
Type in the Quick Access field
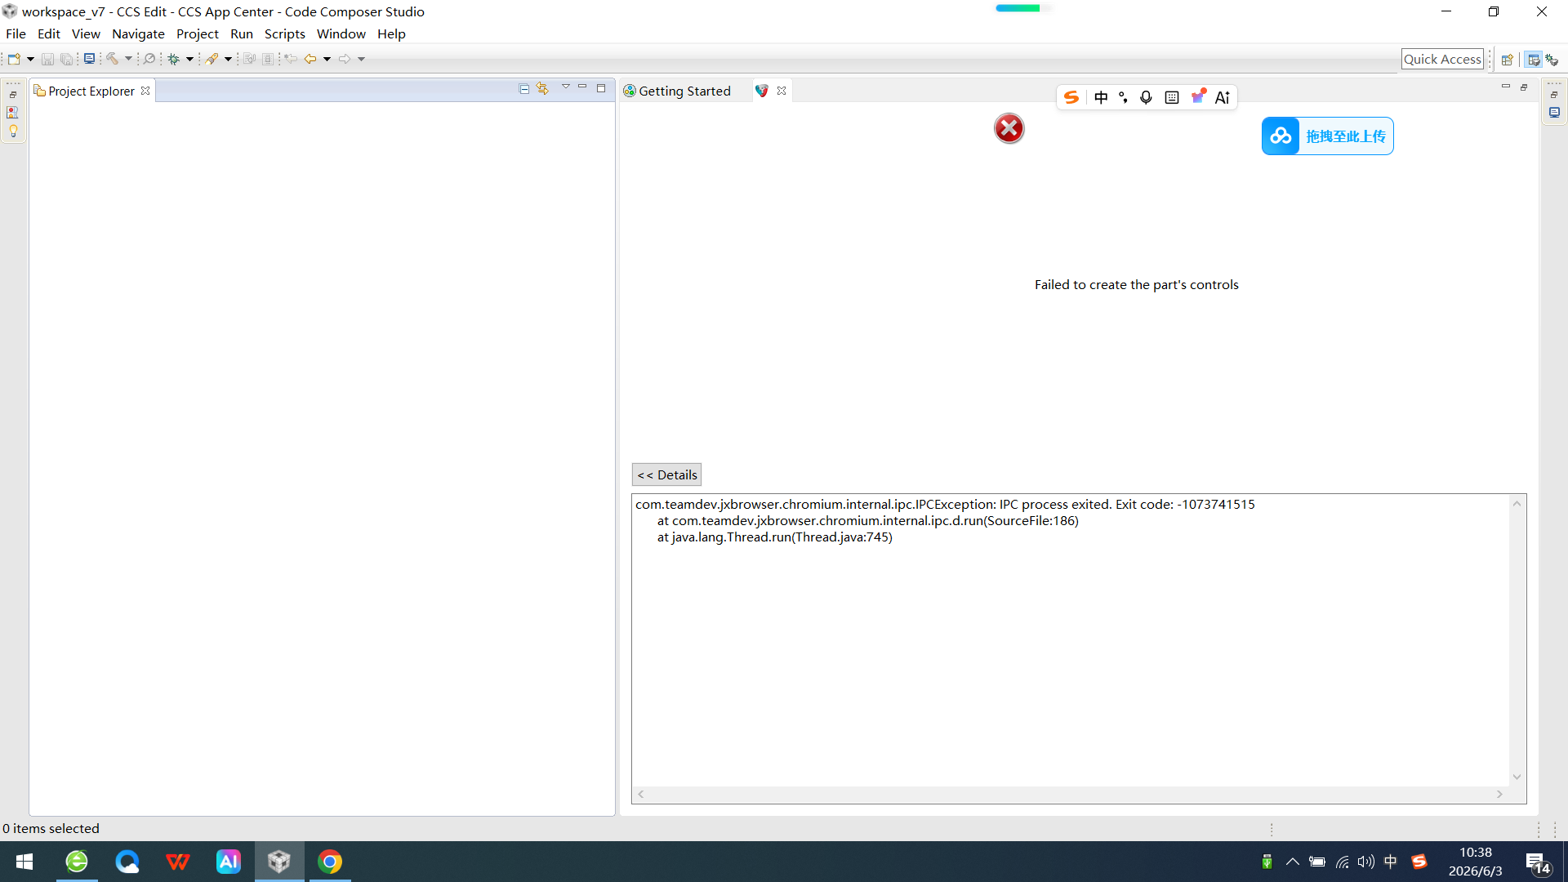1442,59
